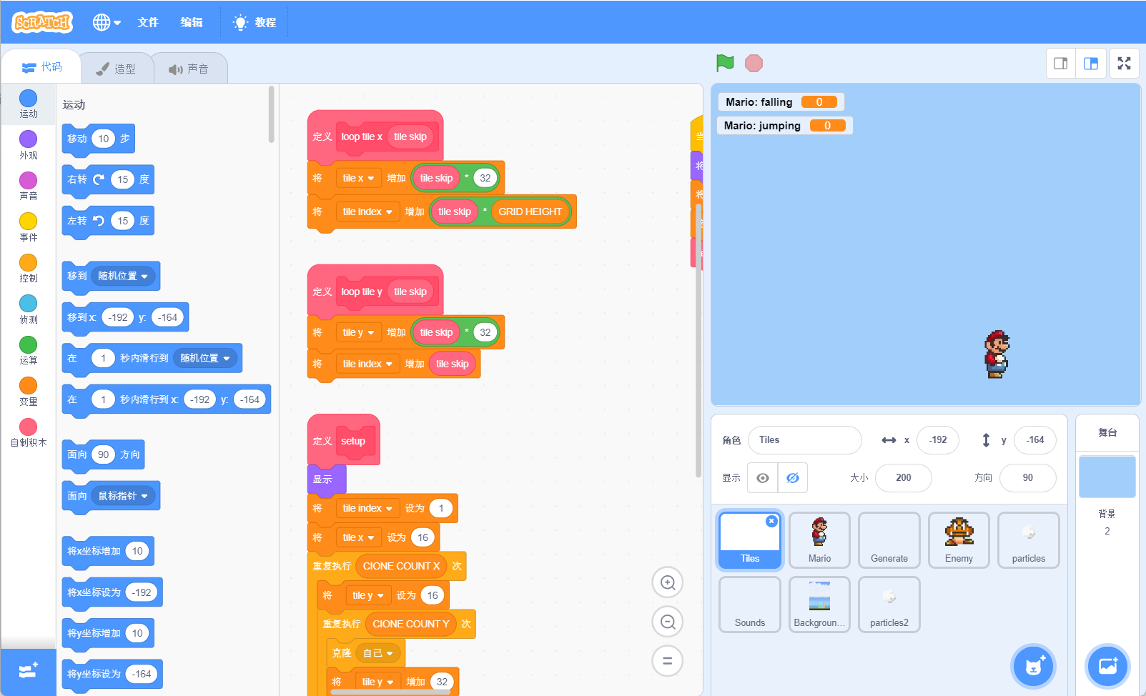Select the 声音 block category
Viewport: 1146px width, 696px height.
click(29, 186)
